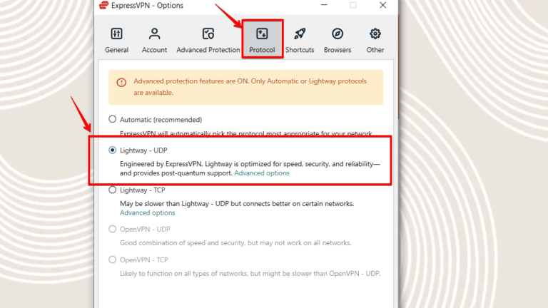
Task: Select the OpenVPN - UDP radio button
Action: click(x=112, y=229)
